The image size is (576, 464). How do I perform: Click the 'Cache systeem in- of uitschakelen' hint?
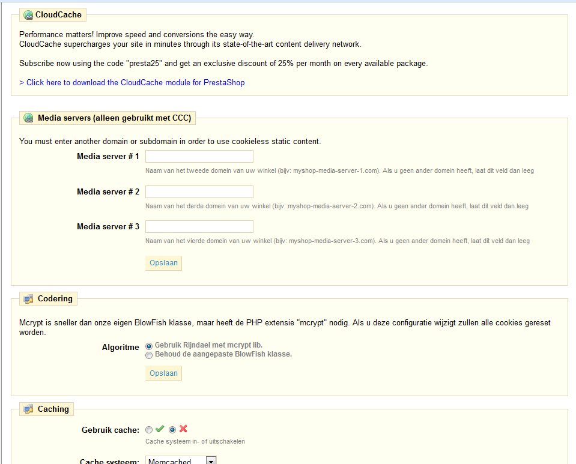click(x=195, y=441)
